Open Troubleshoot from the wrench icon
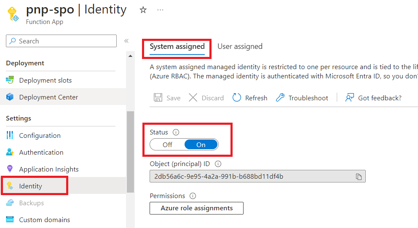The width and height of the screenshot is (418, 228). (x=280, y=98)
